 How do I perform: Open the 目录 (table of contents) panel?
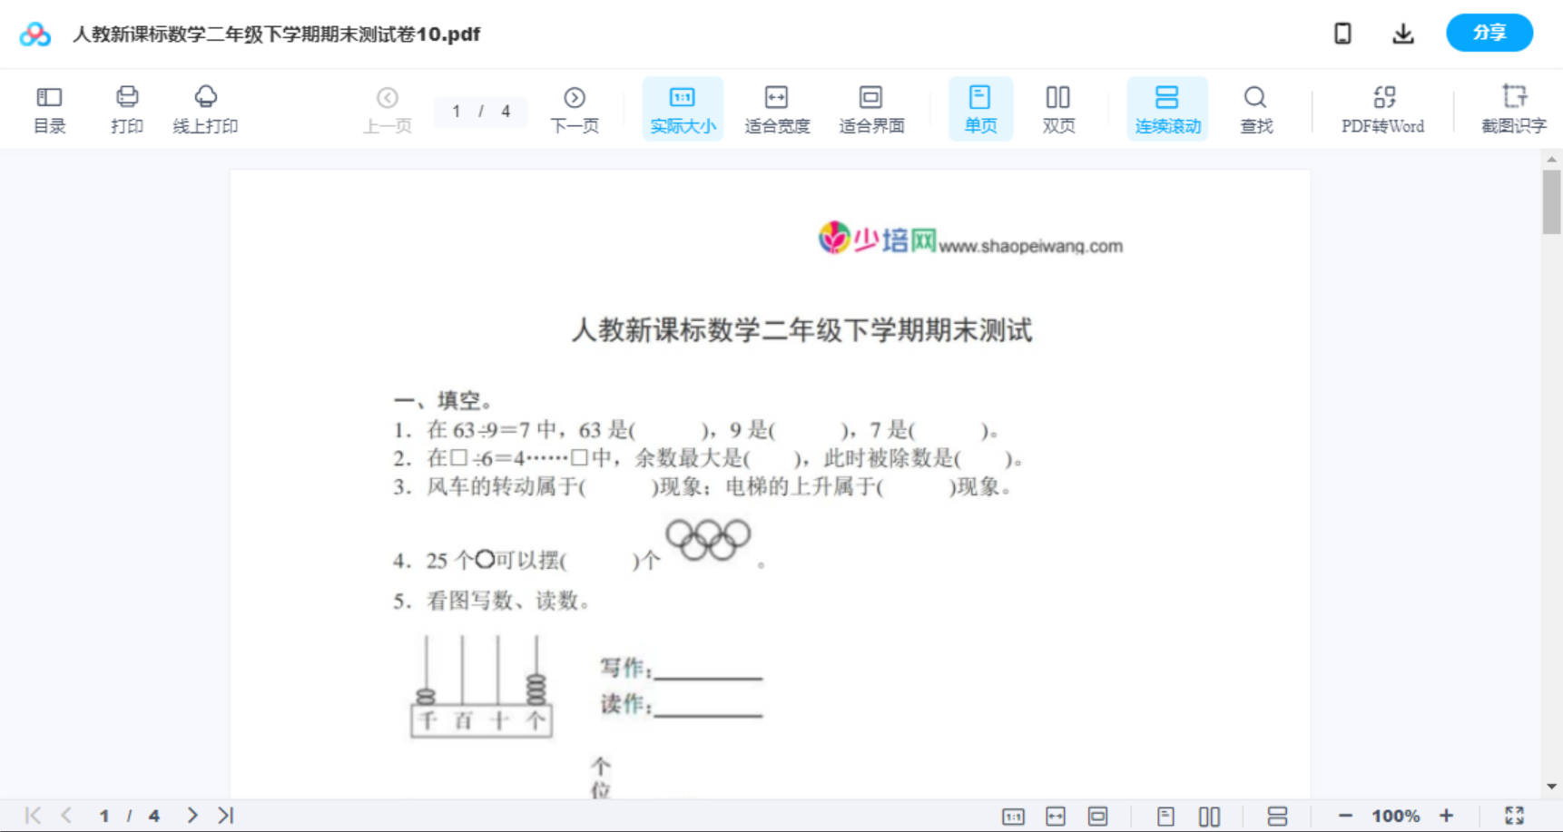click(49, 108)
